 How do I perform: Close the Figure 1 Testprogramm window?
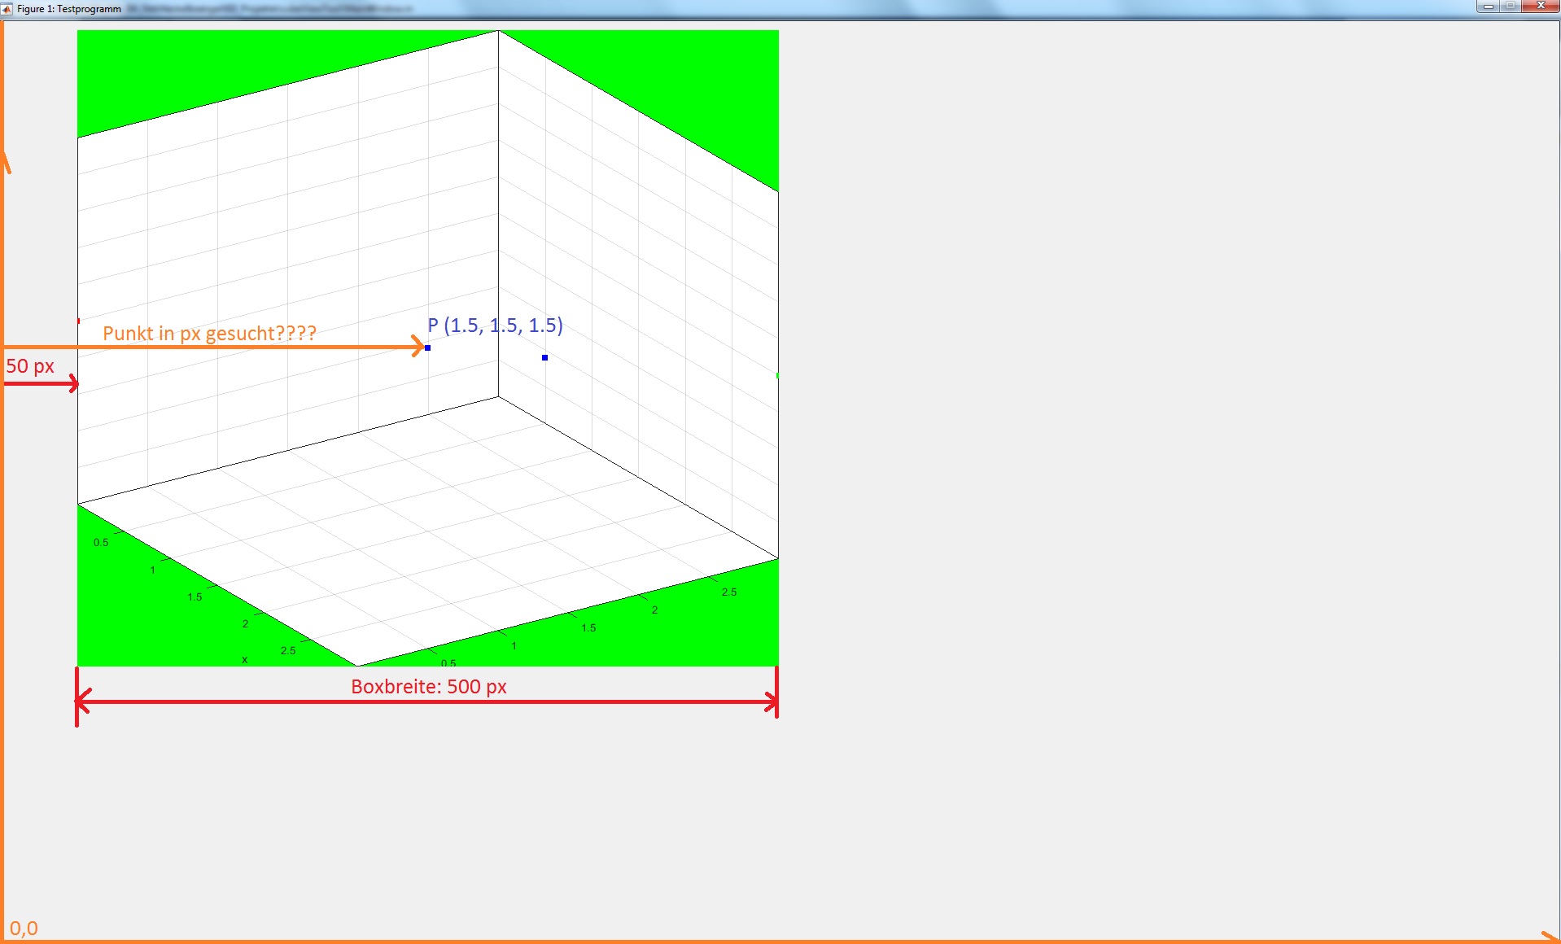(x=1540, y=7)
